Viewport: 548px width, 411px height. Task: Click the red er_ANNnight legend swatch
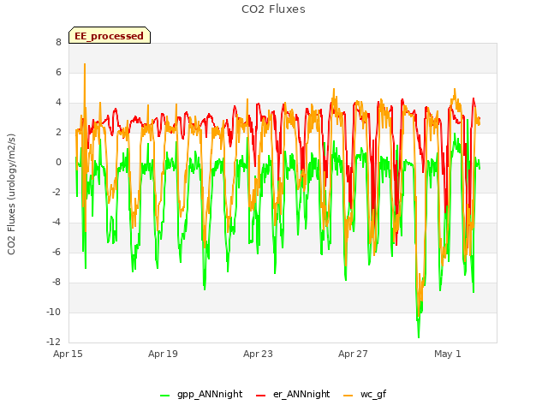[x=260, y=396]
